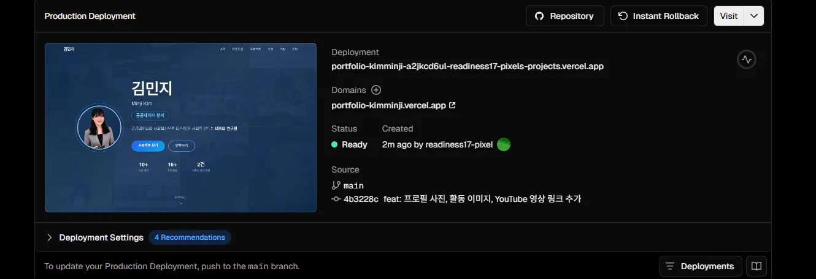Add a domain with the plus icon
This screenshot has height=279, width=816.
[x=376, y=90]
